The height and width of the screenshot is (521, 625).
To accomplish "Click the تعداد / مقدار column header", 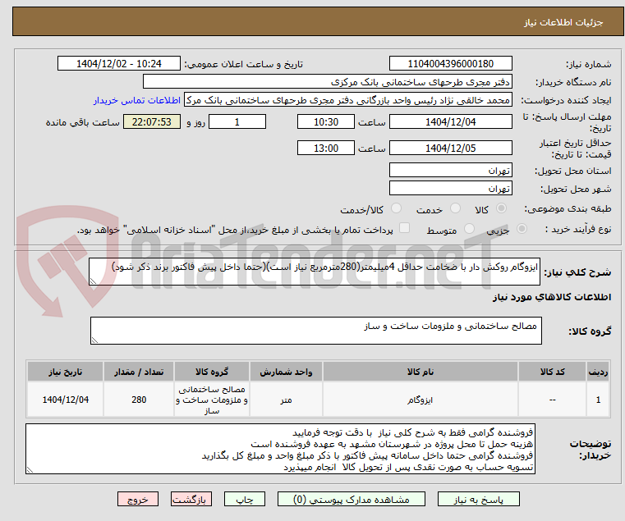I will 139,372.
